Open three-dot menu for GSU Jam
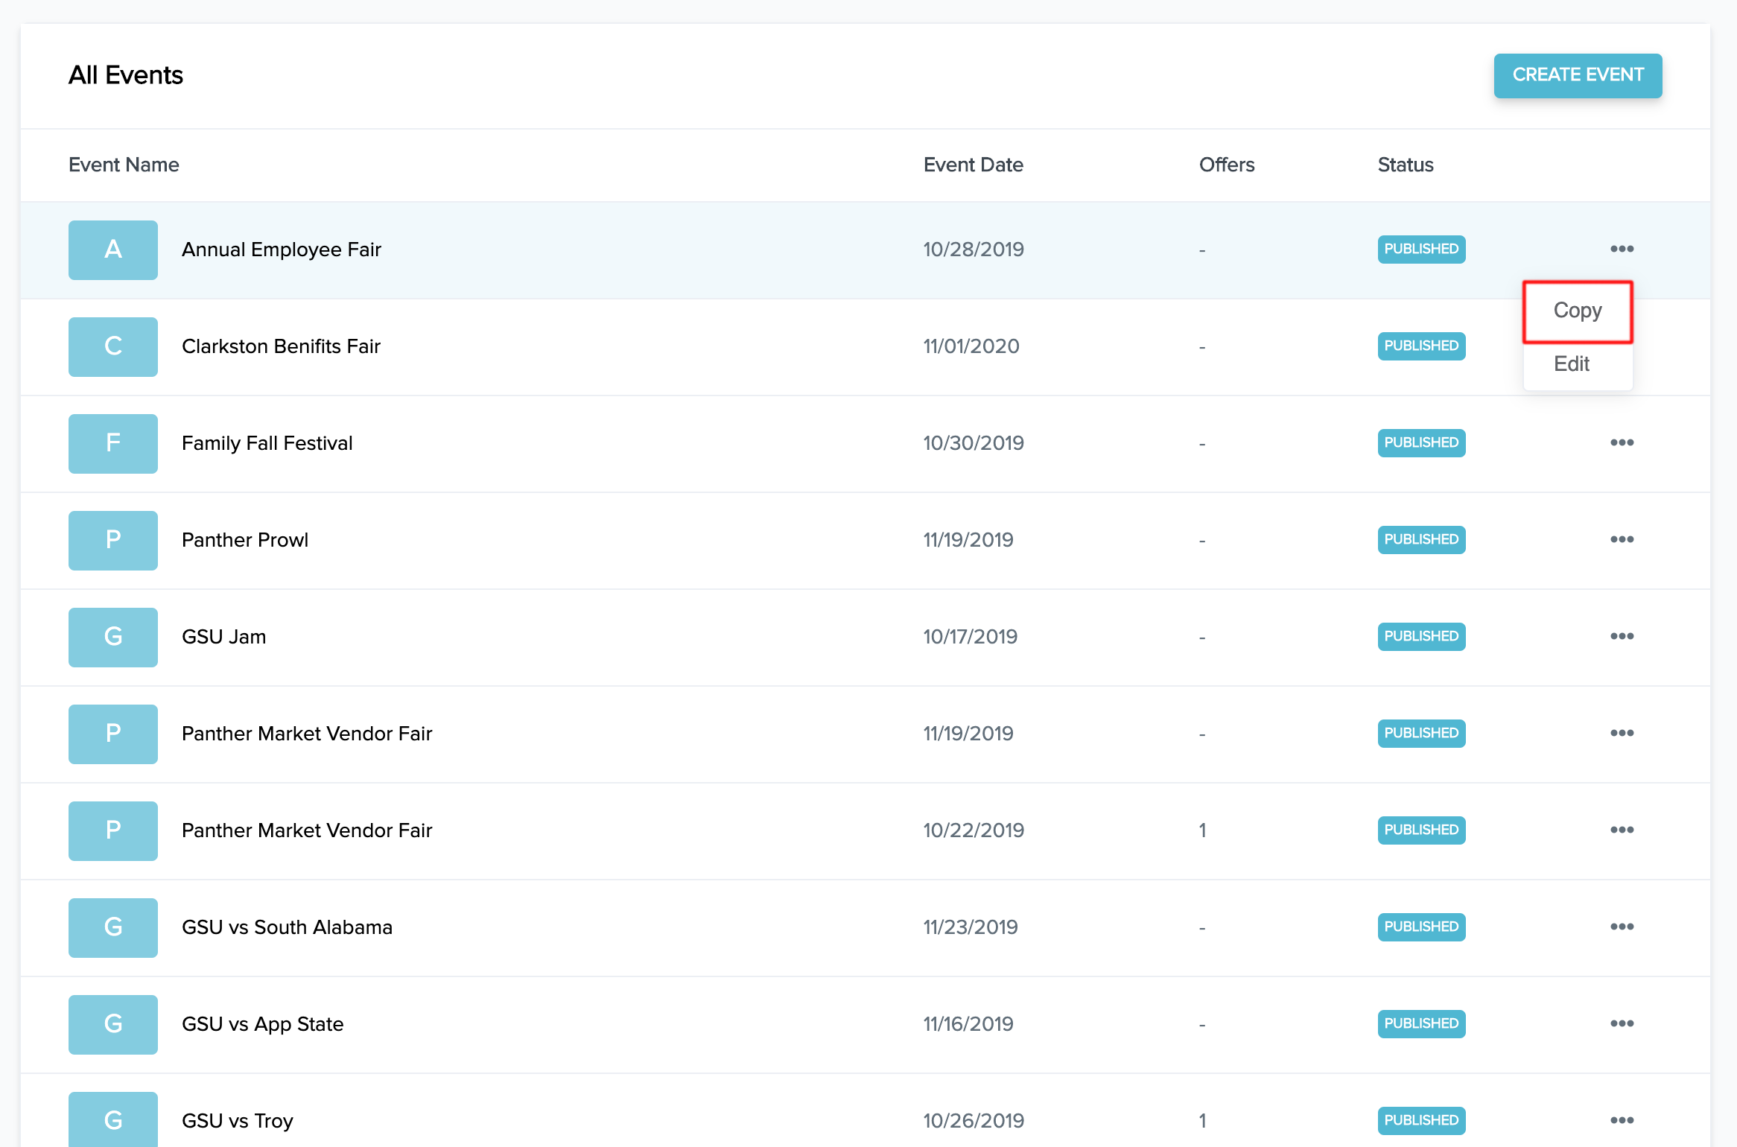The height and width of the screenshot is (1147, 1737). click(1622, 636)
